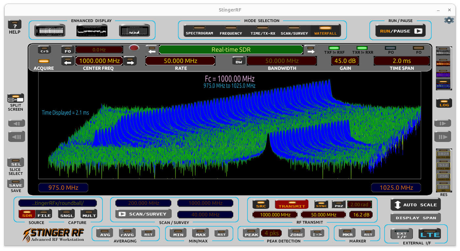The height and width of the screenshot is (251, 460).
Task: Toggle the ACQUIRE button
Action: pyautogui.click(x=44, y=61)
